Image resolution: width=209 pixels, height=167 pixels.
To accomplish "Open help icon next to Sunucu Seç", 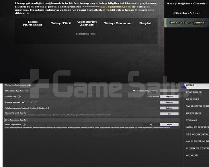I will 19,97.
